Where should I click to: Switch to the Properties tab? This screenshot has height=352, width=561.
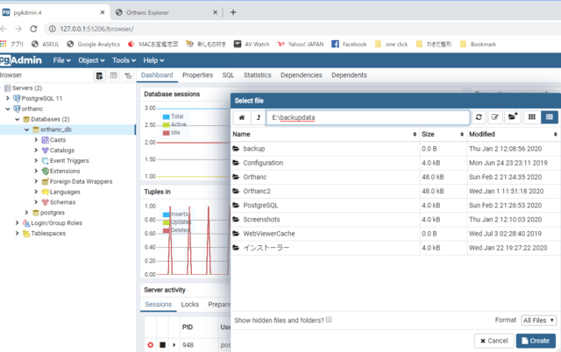[197, 75]
